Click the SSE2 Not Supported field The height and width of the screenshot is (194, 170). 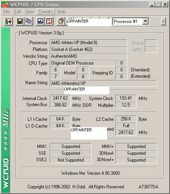[70, 160]
